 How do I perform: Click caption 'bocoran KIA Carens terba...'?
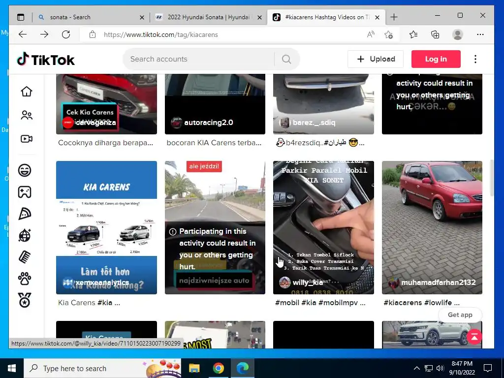pos(214,143)
